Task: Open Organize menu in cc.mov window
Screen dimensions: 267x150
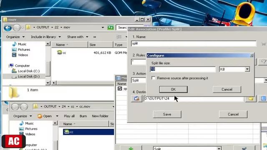Action: click(x=23, y=116)
